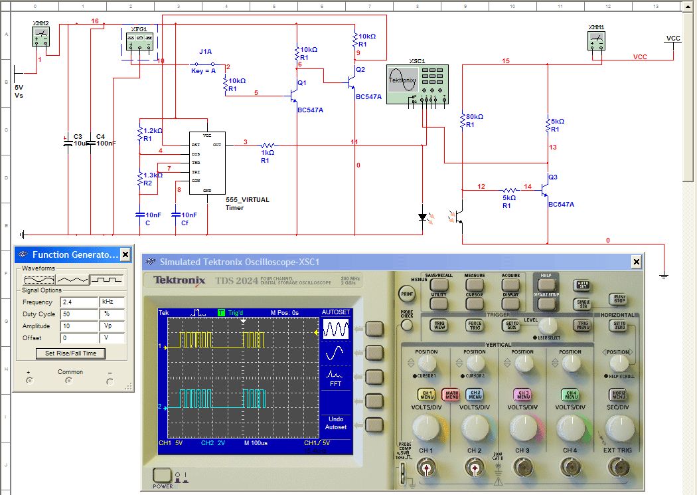Screen dimensions: 697x495
Task: Select the triangle waveform button
Action: click(x=73, y=280)
